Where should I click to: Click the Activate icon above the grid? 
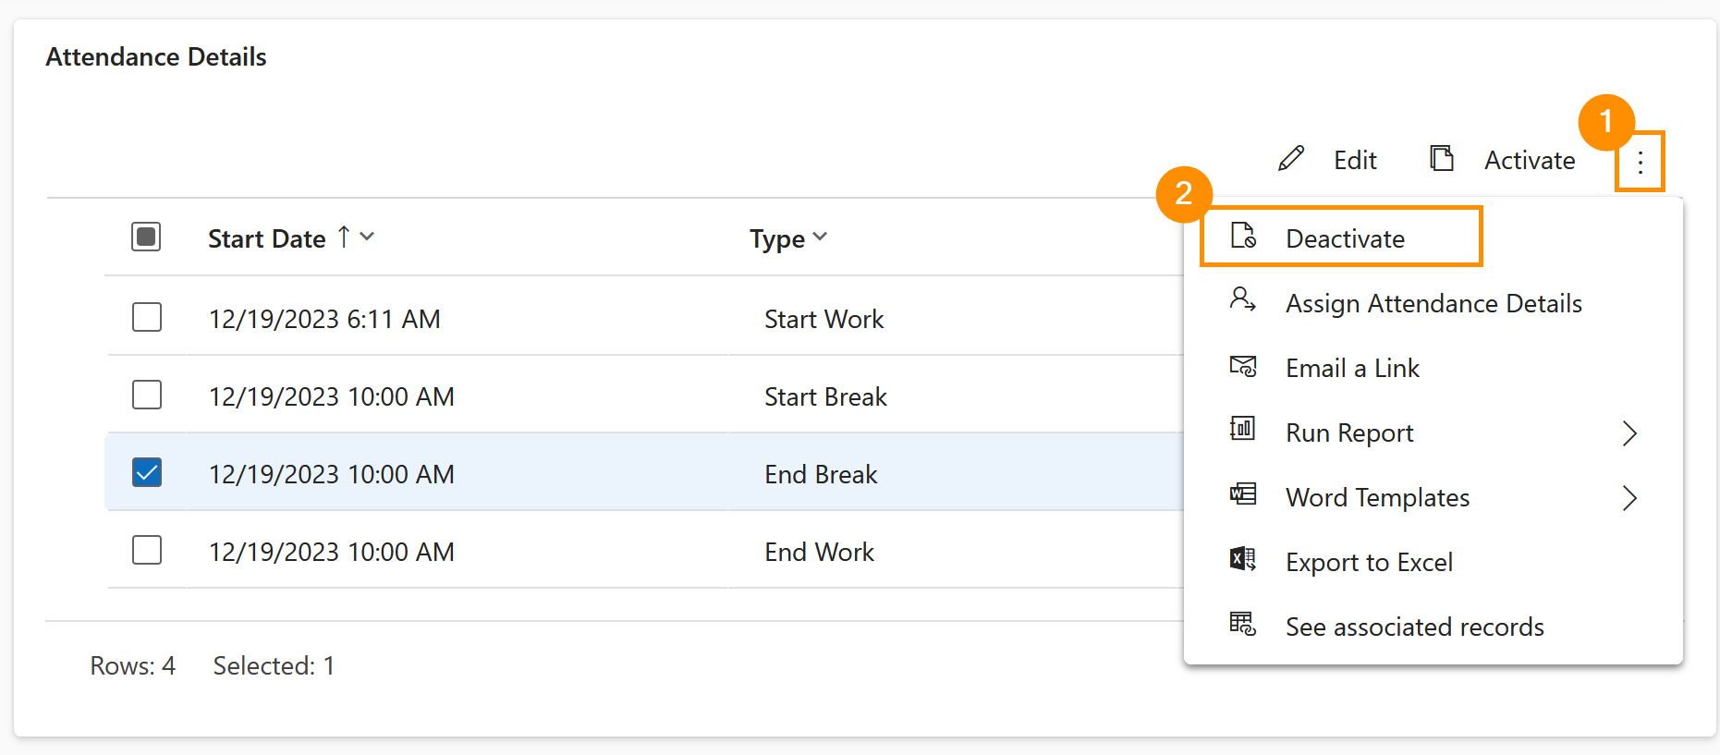(x=1442, y=158)
